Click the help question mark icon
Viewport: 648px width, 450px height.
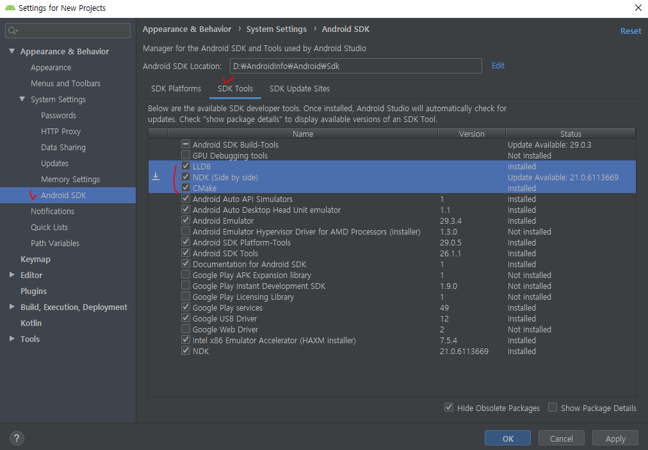click(17, 438)
